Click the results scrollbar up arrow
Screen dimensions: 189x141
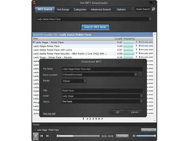[x=155, y=34]
